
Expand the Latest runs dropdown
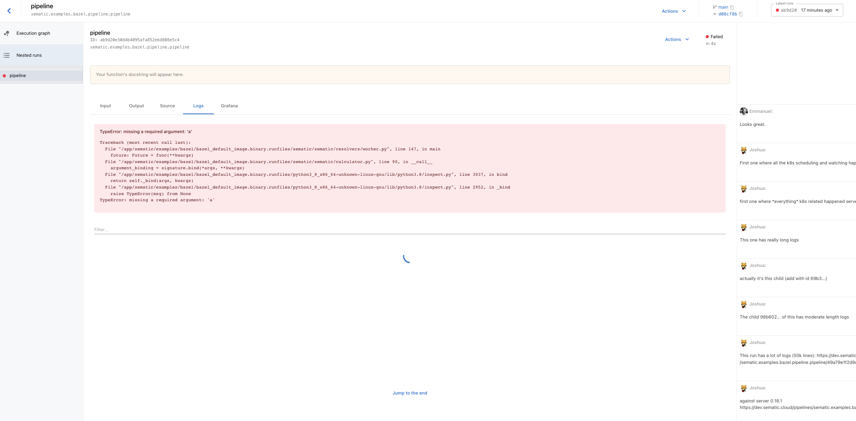(x=837, y=10)
